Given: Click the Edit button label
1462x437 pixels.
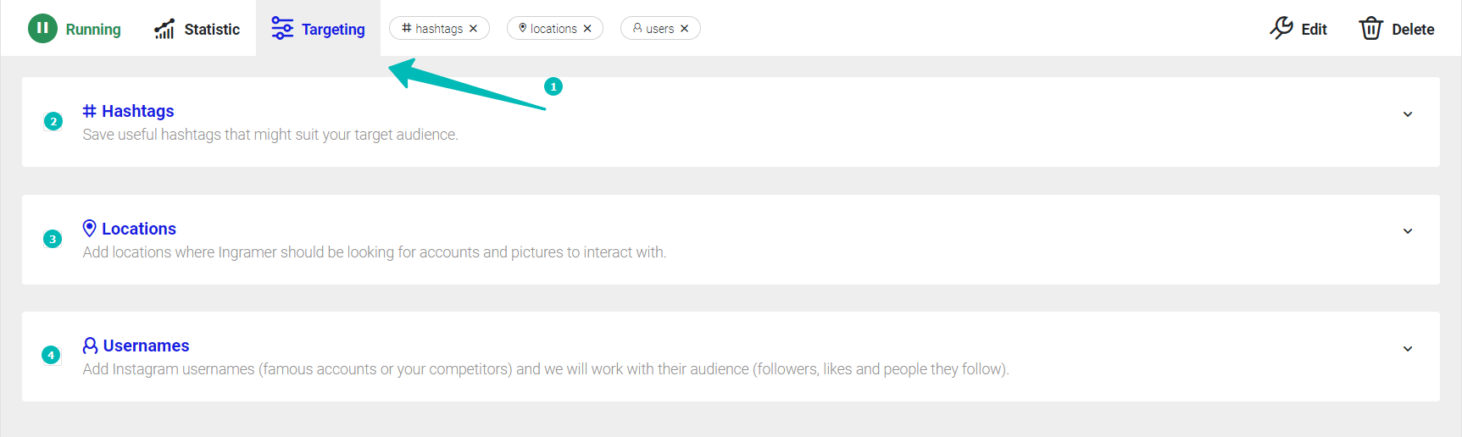Looking at the screenshot, I should point(1314,30).
